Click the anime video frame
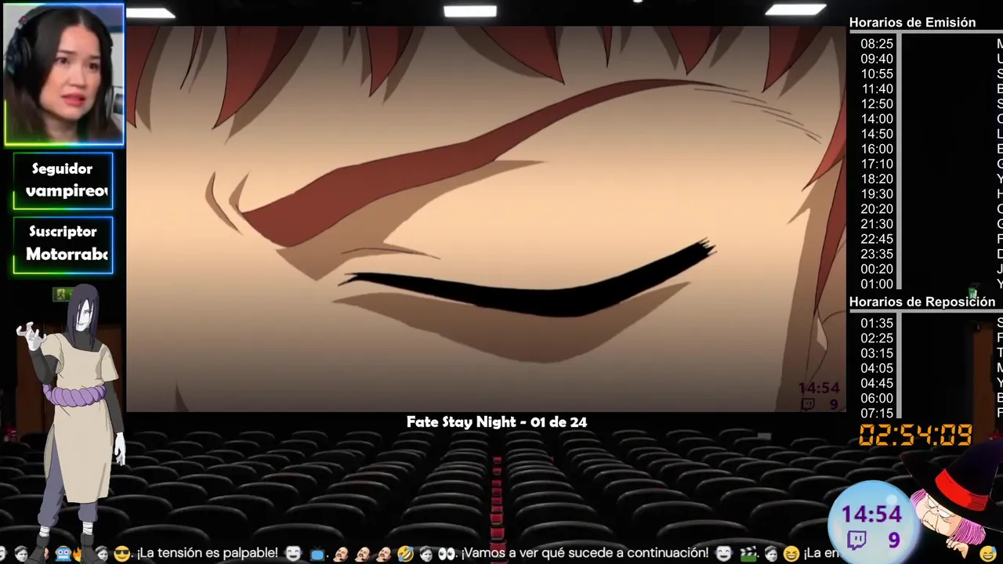Screen dimensions: 1003x564 486,219
